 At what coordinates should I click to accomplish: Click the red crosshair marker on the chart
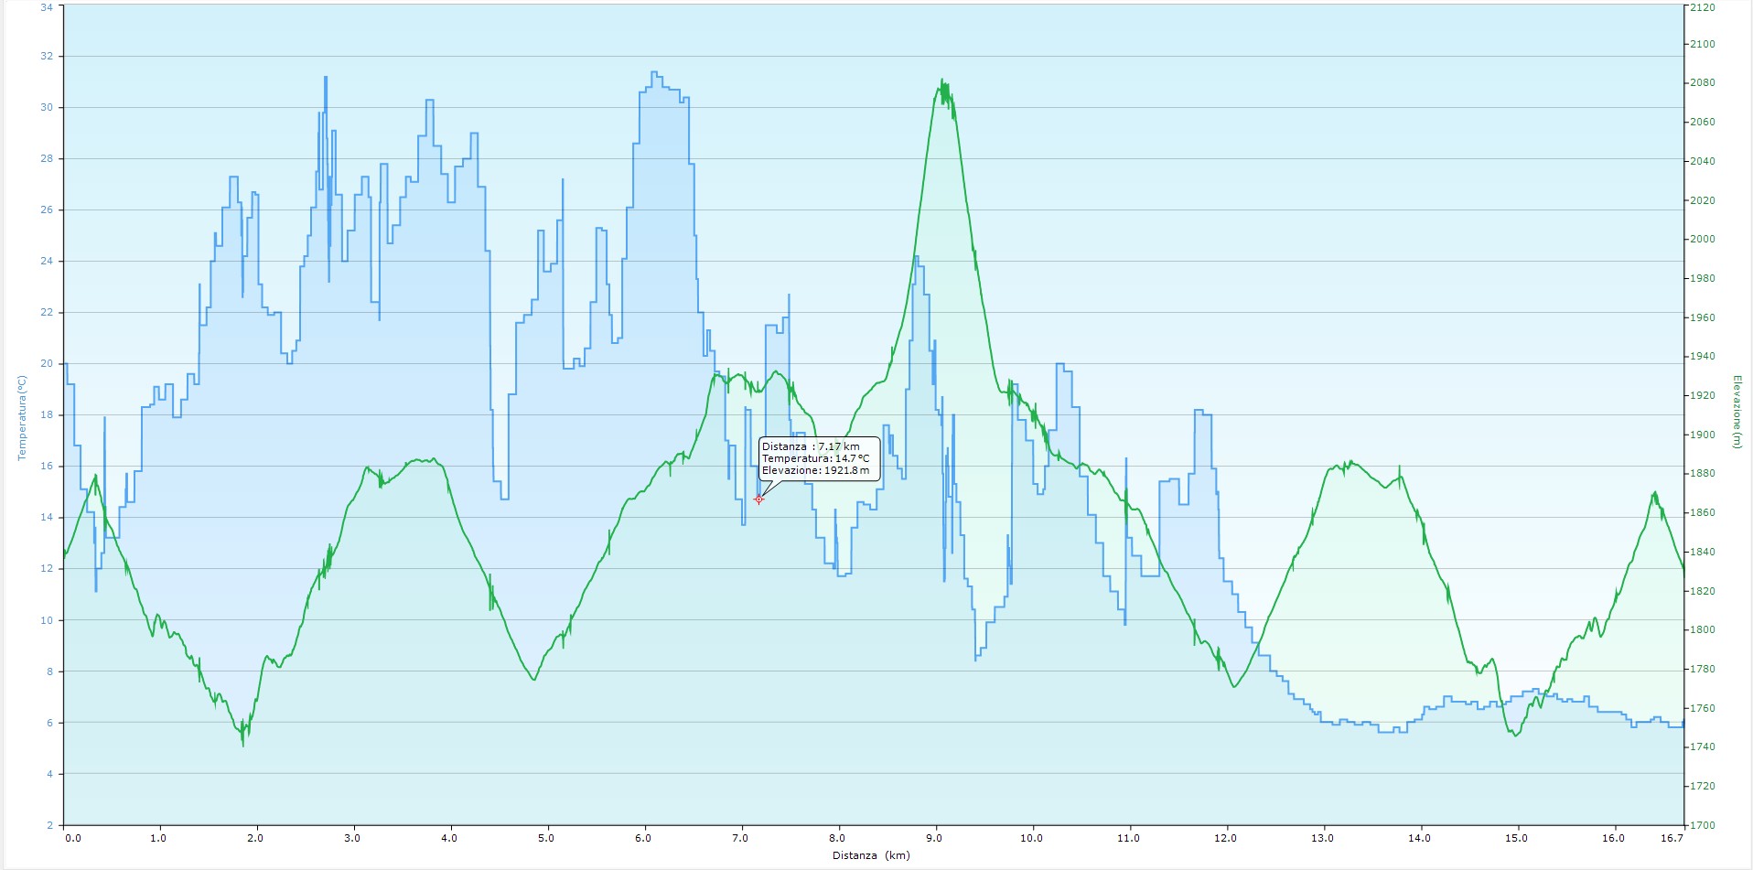[758, 499]
